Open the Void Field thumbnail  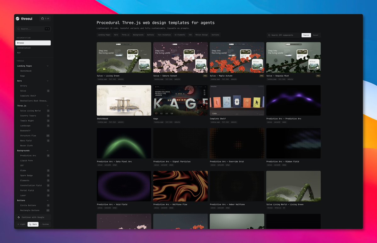point(124,186)
